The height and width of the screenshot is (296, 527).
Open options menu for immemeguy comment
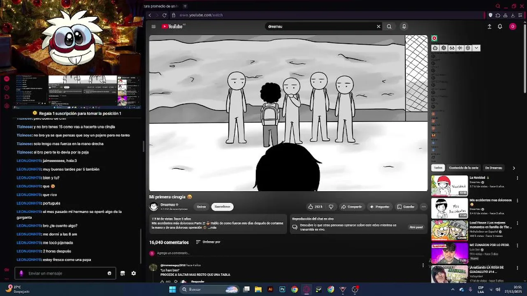423,266
